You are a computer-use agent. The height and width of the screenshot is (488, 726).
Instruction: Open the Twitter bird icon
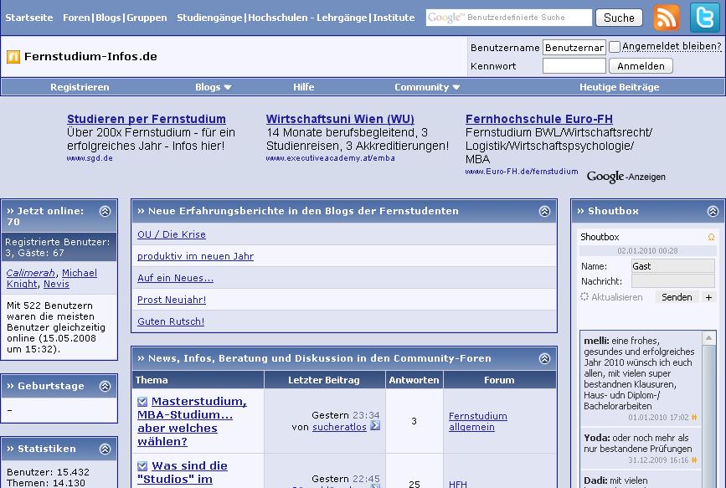pyautogui.click(x=703, y=17)
